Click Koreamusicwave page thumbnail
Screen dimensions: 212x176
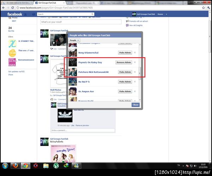(x=12, y=62)
